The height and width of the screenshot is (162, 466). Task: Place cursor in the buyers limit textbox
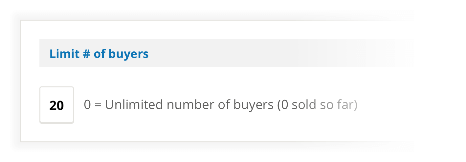click(x=56, y=105)
